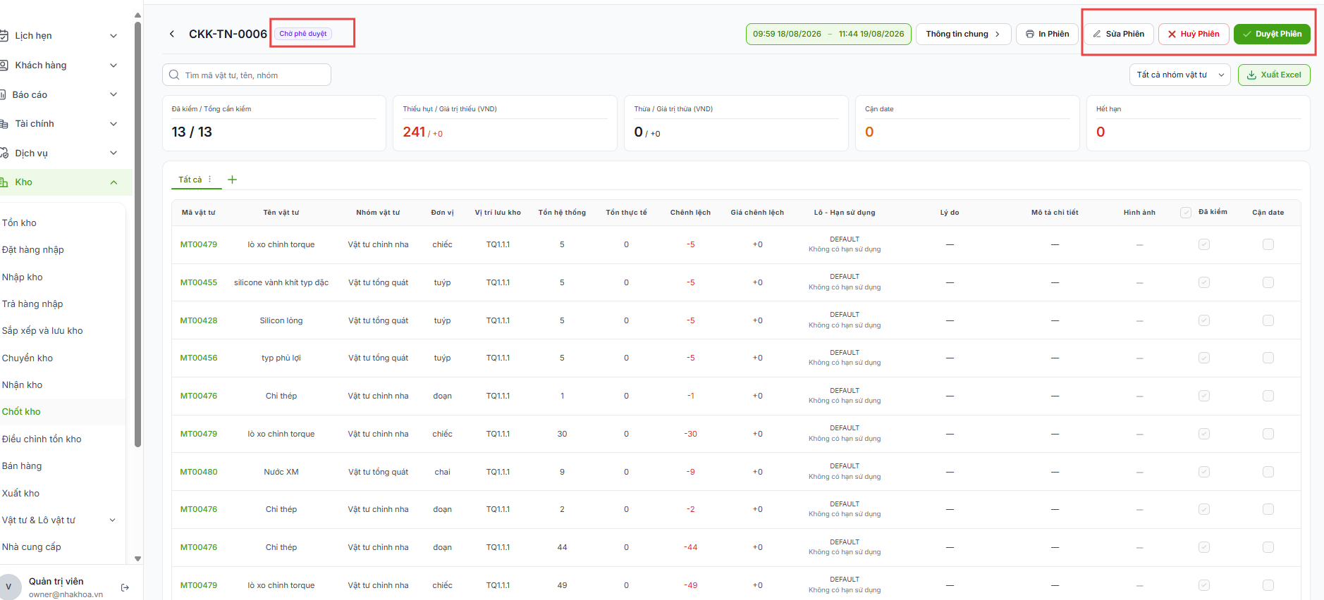The image size is (1324, 600).
Task: Click the Chờ phê duyệt status badge
Action: pyautogui.click(x=303, y=34)
